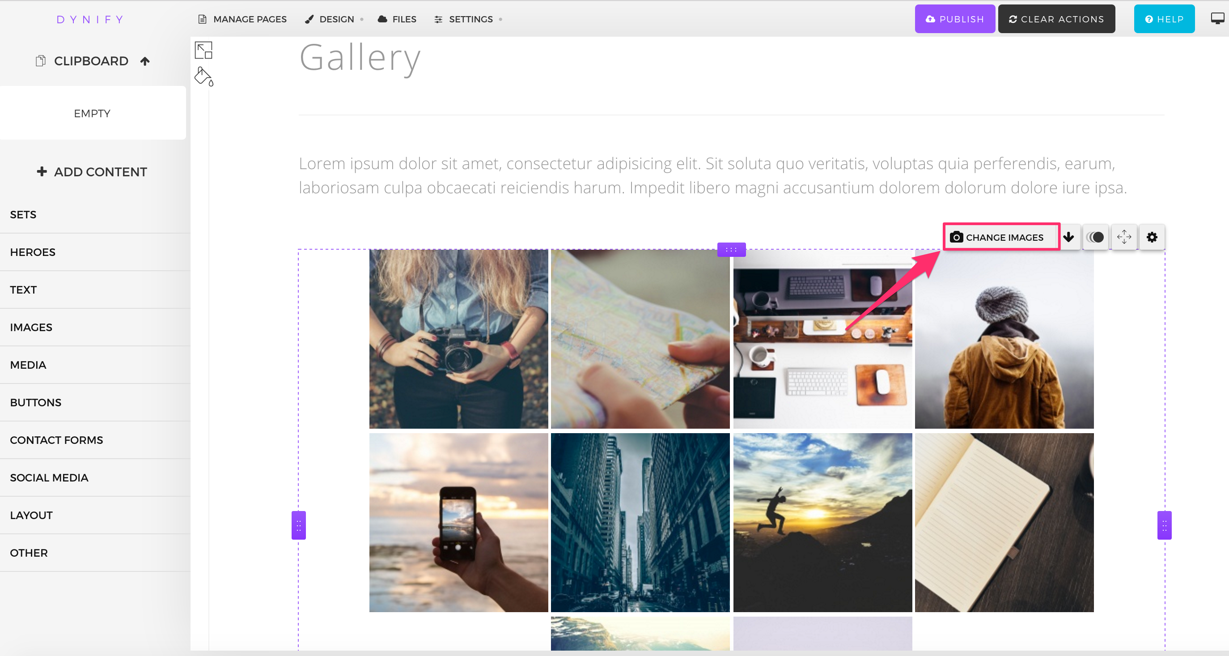1229x656 pixels.
Task: Toggle the gallery on/off switch
Action: pyautogui.click(x=1095, y=237)
